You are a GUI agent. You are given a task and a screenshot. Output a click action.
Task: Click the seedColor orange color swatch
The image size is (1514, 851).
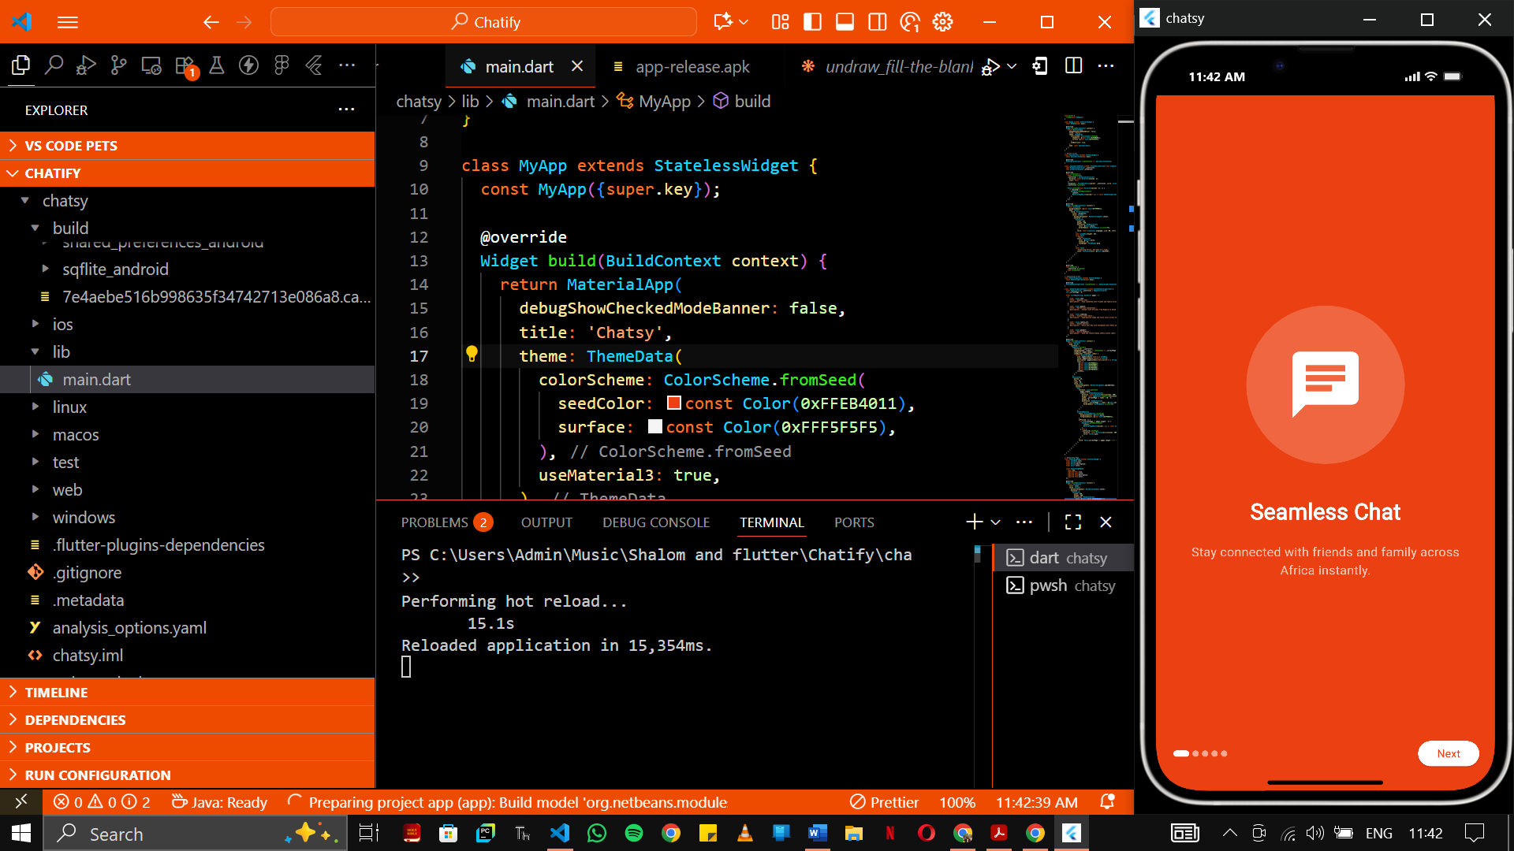point(673,403)
